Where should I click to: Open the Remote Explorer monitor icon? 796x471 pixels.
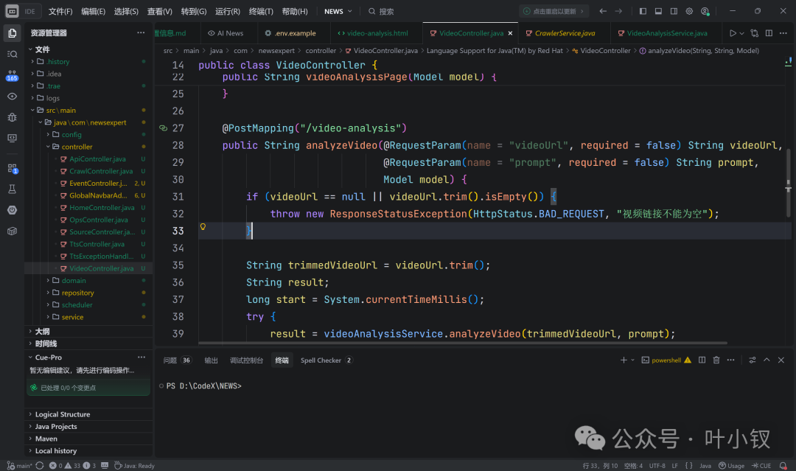click(x=13, y=138)
